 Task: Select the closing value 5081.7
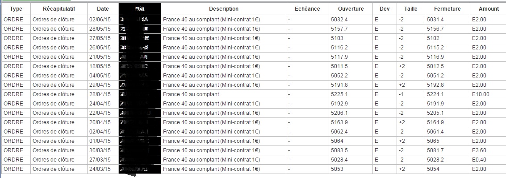click(435, 150)
